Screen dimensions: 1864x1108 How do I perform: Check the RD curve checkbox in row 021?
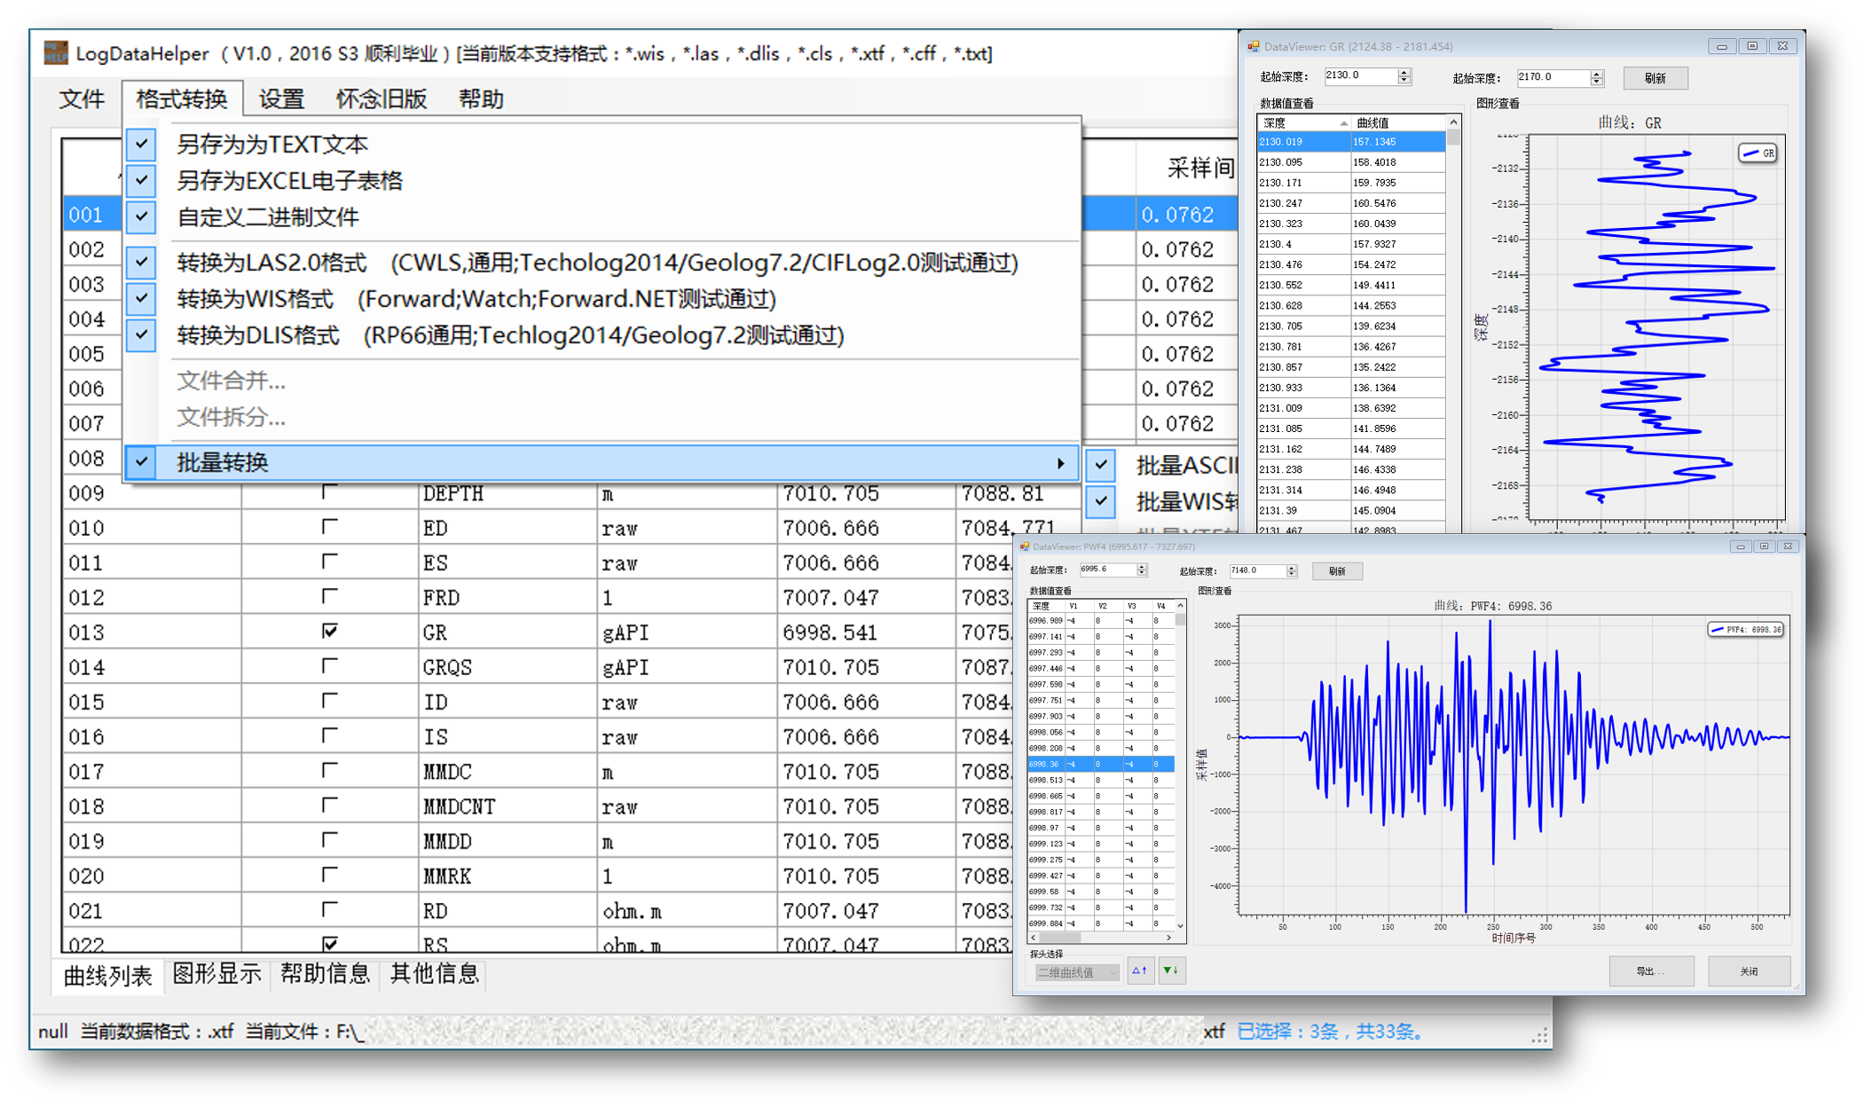click(330, 909)
